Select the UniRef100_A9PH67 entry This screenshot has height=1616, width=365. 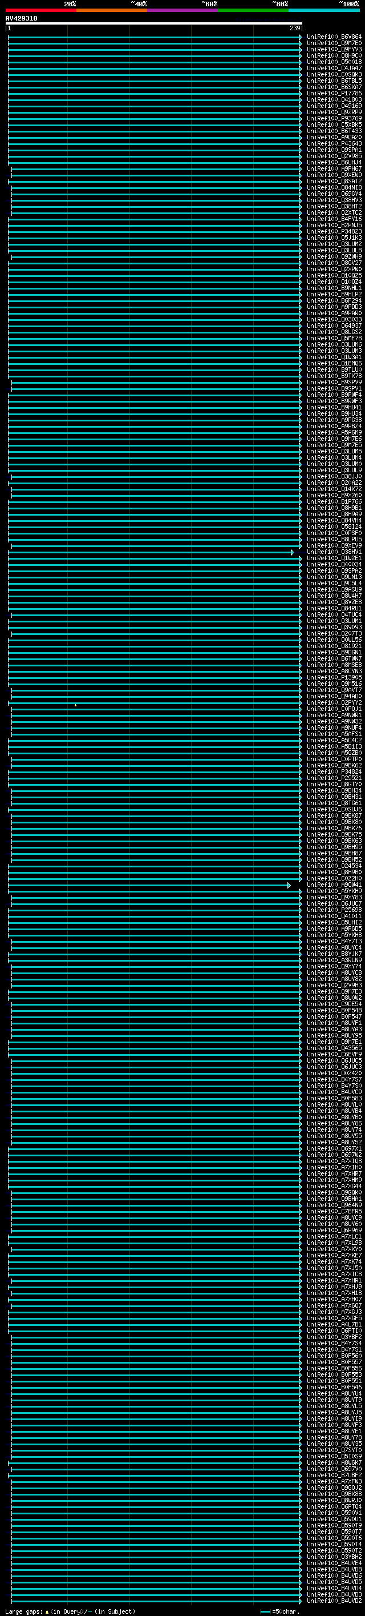click(x=334, y=169)
